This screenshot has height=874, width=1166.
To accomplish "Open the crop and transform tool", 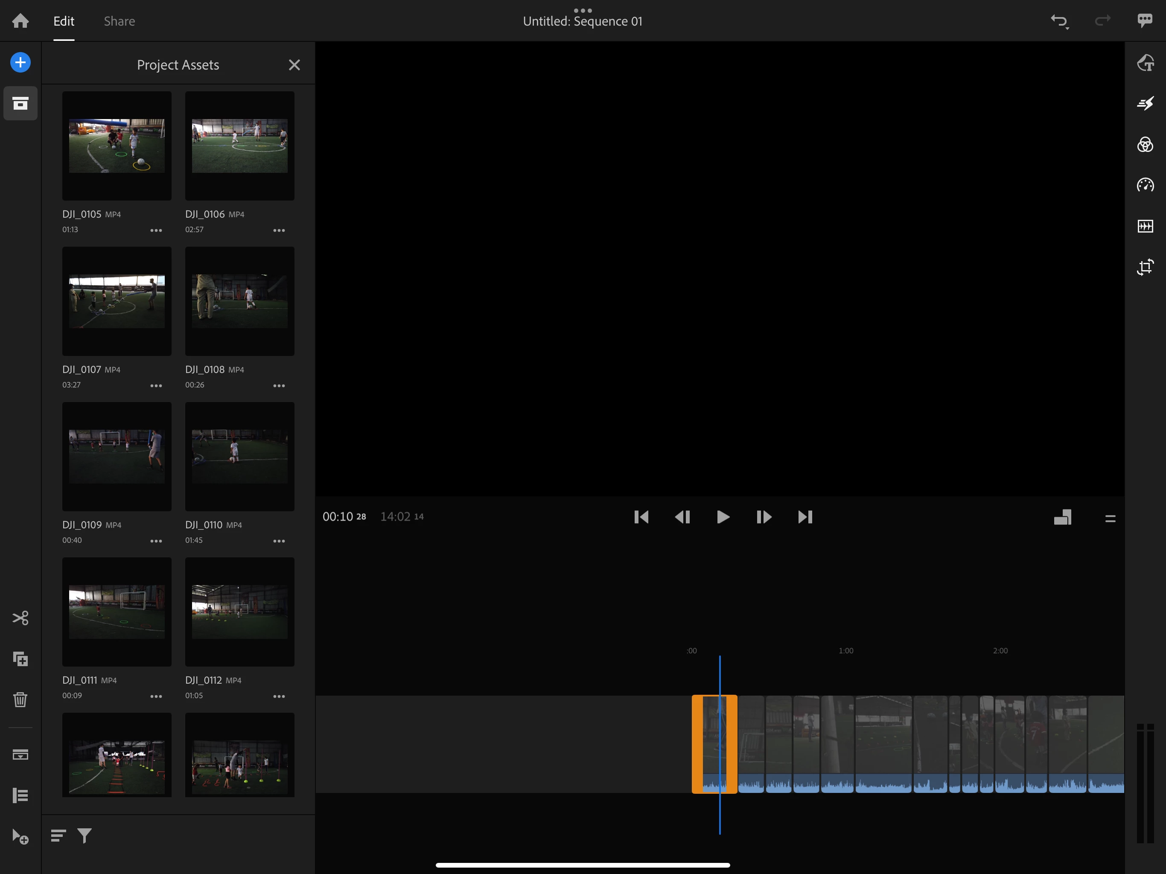I will [1145, 267].
